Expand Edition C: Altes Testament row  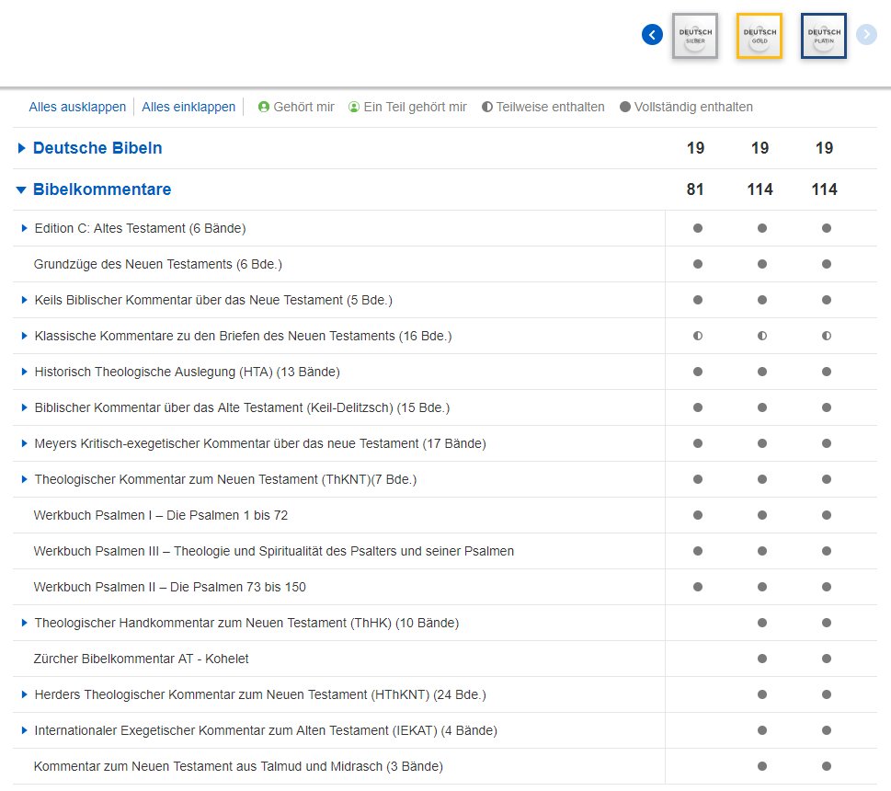tap(25, 228)
